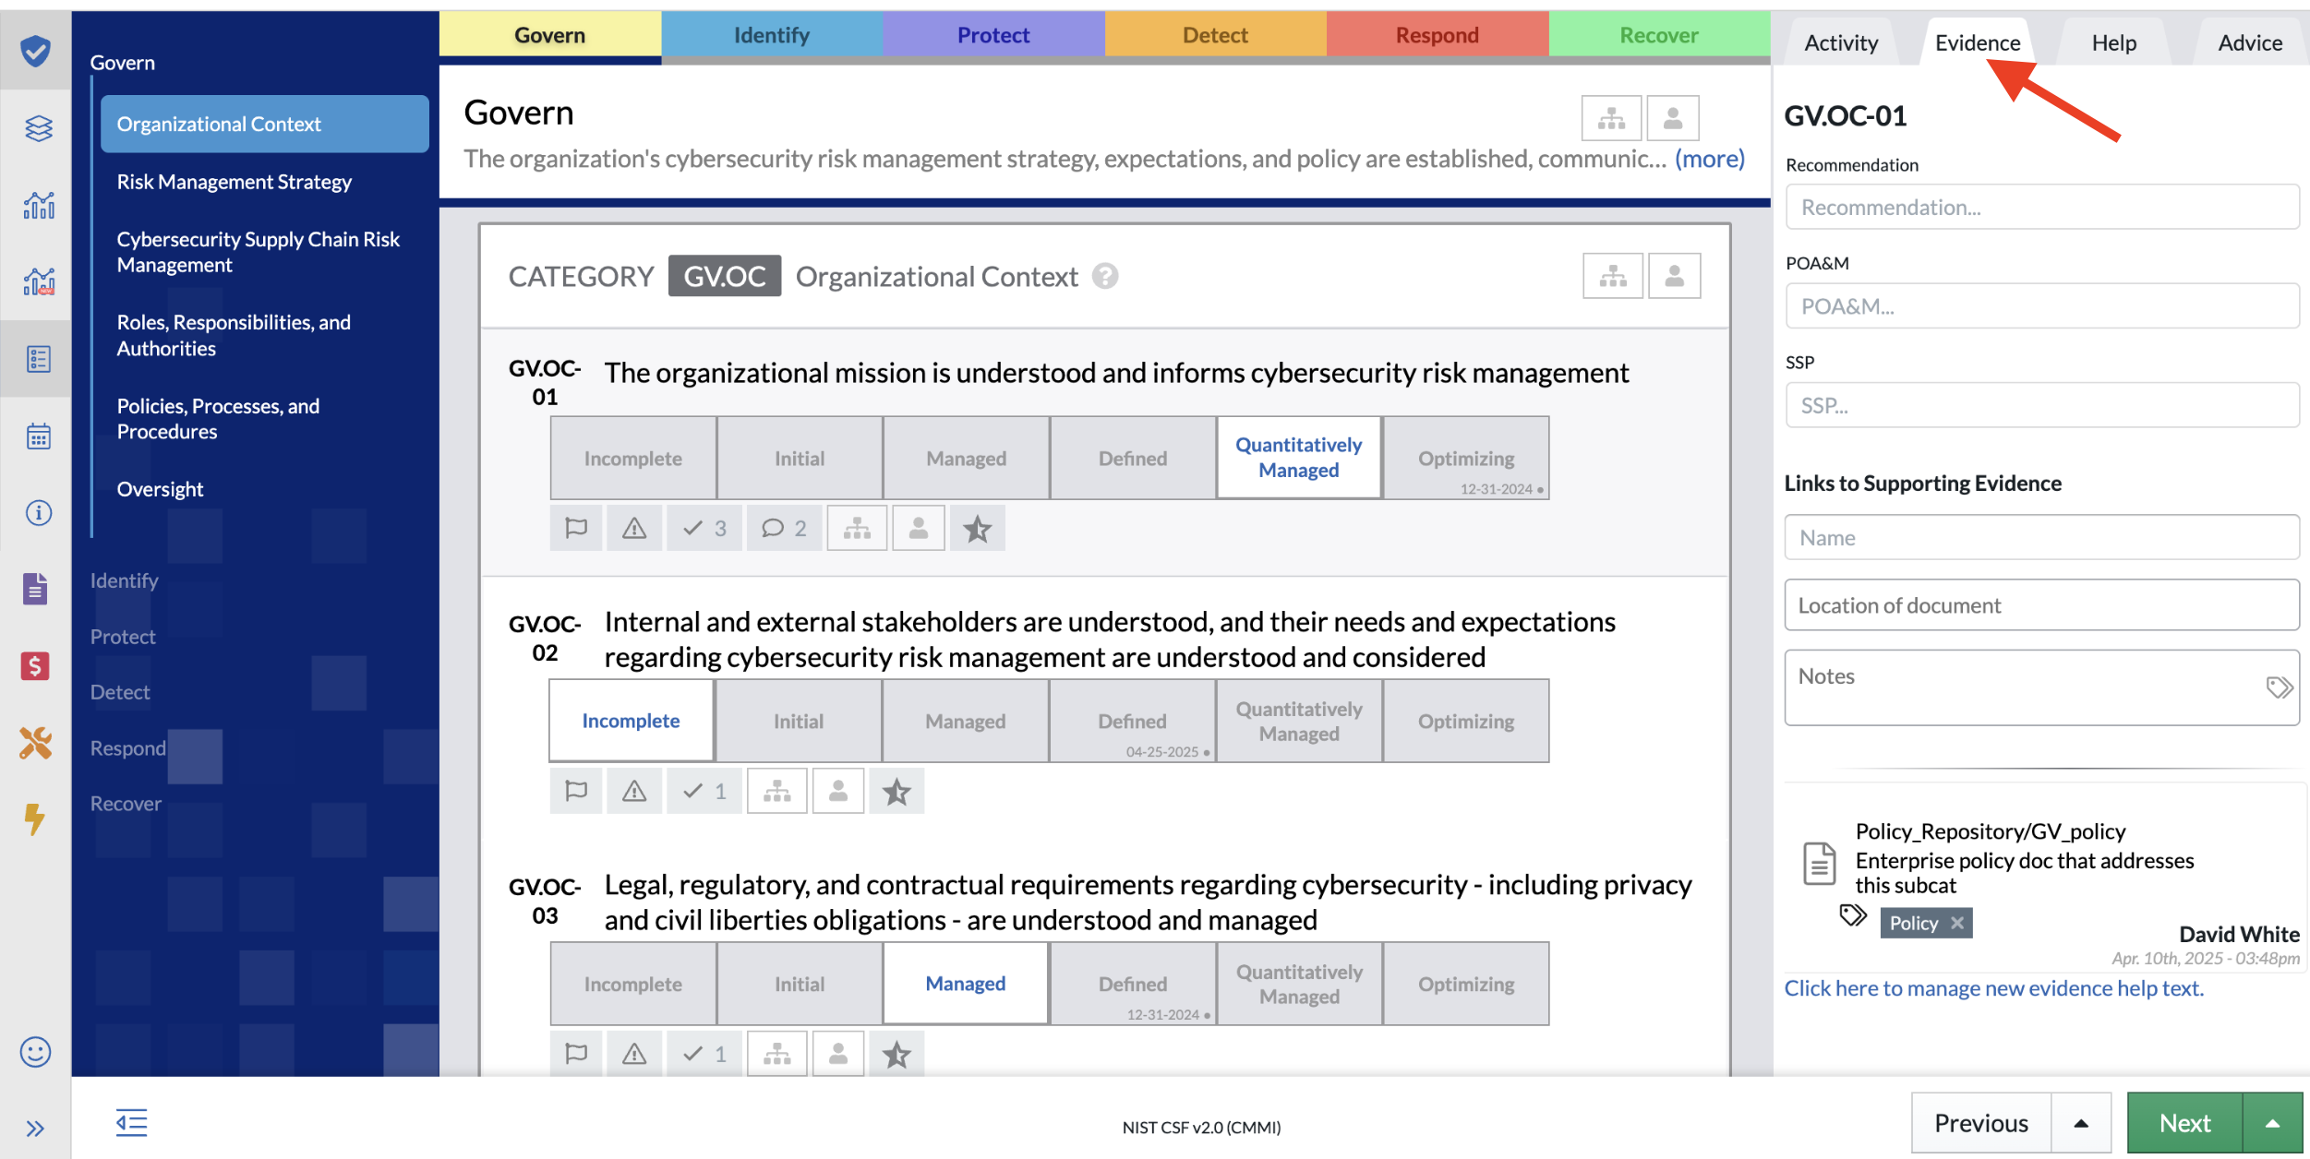
Task: Set GV.OC-02 maturity to Optimizing
Action: point(1466,721)
